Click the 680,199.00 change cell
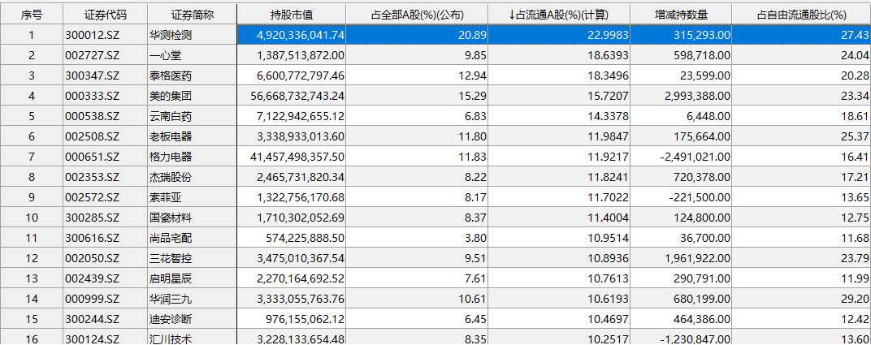 pos(682,299)
